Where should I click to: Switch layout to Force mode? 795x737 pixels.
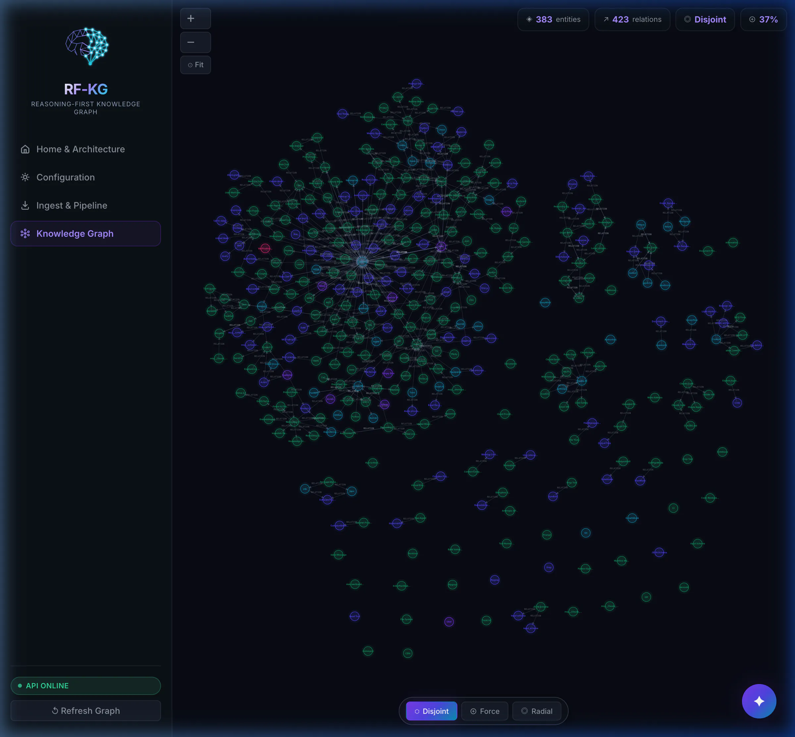click(485, 711)
